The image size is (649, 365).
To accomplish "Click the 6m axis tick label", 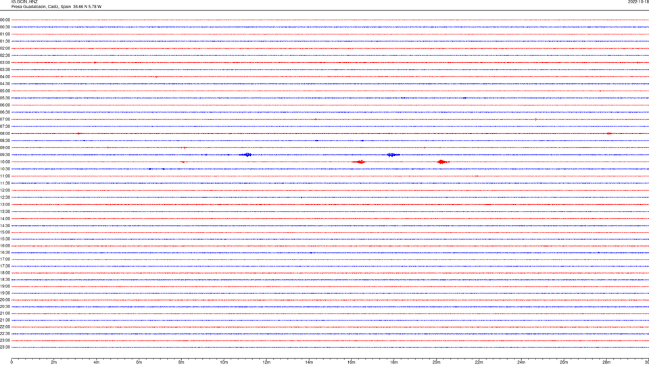I will coord(139,362).
